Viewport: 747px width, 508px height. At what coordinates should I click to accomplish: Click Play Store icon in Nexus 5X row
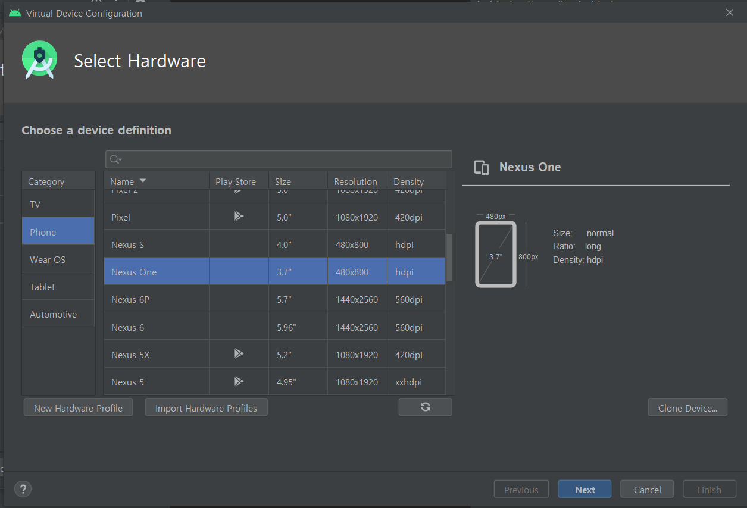click(x=238, y=354)
